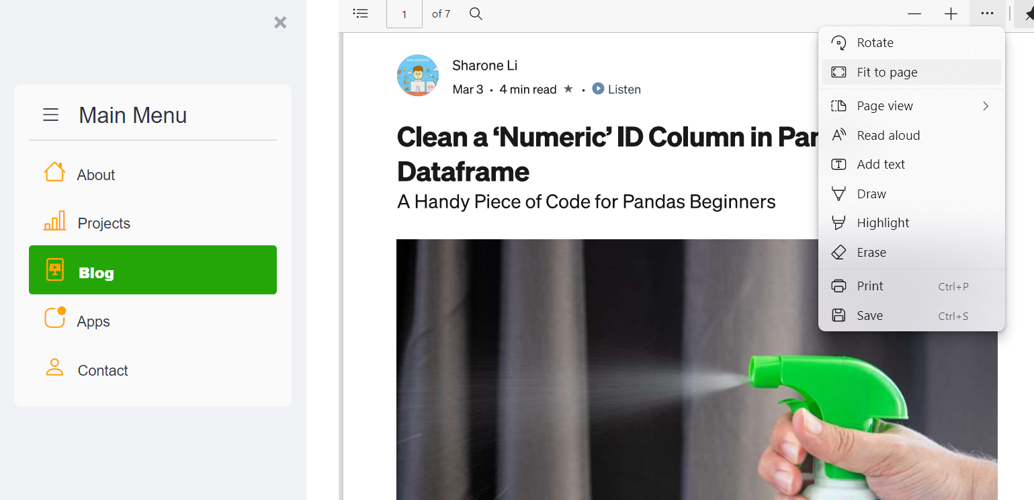Zoom in with the plus icon
This screenshot has width=1034, height=500.
(951, 13)
